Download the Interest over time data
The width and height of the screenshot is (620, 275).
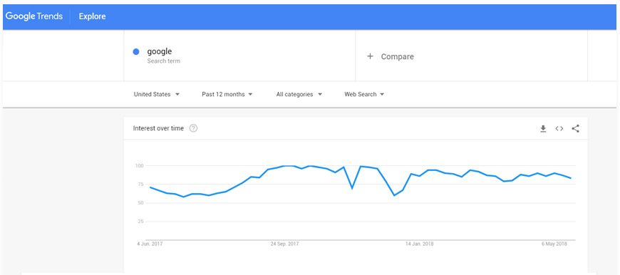click(x=543, y=128)
